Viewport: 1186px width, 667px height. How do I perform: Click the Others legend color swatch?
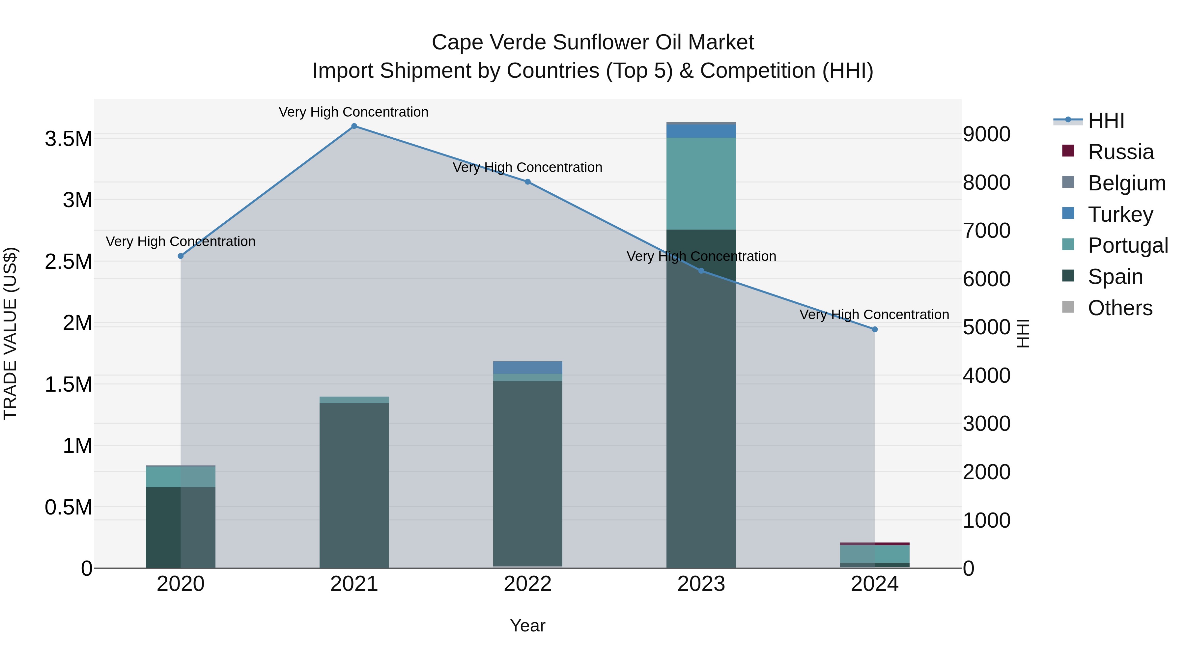tap(1068, 307)
